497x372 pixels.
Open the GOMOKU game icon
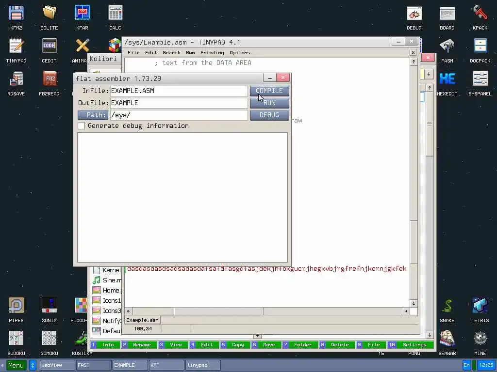[49, 343]
